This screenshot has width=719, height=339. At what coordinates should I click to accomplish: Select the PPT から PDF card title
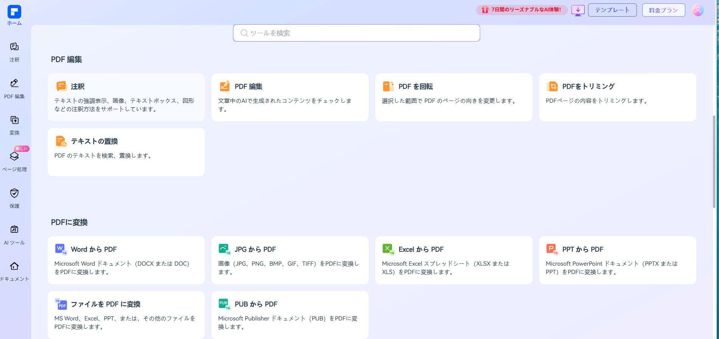(x=583, y=249)
